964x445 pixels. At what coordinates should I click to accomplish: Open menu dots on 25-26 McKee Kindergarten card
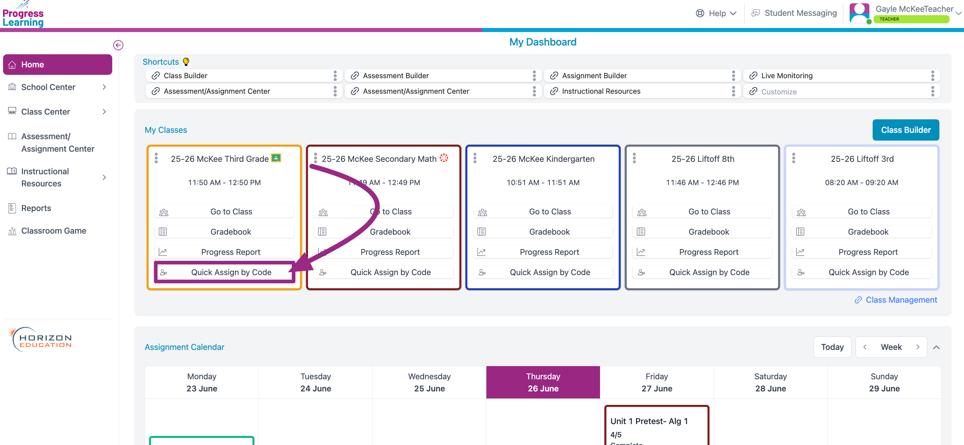[475, 158]
